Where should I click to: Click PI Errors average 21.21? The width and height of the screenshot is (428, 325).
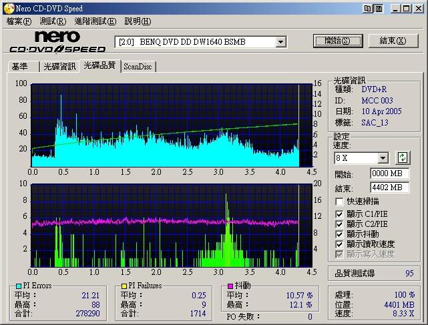click(x=91, y=295)
